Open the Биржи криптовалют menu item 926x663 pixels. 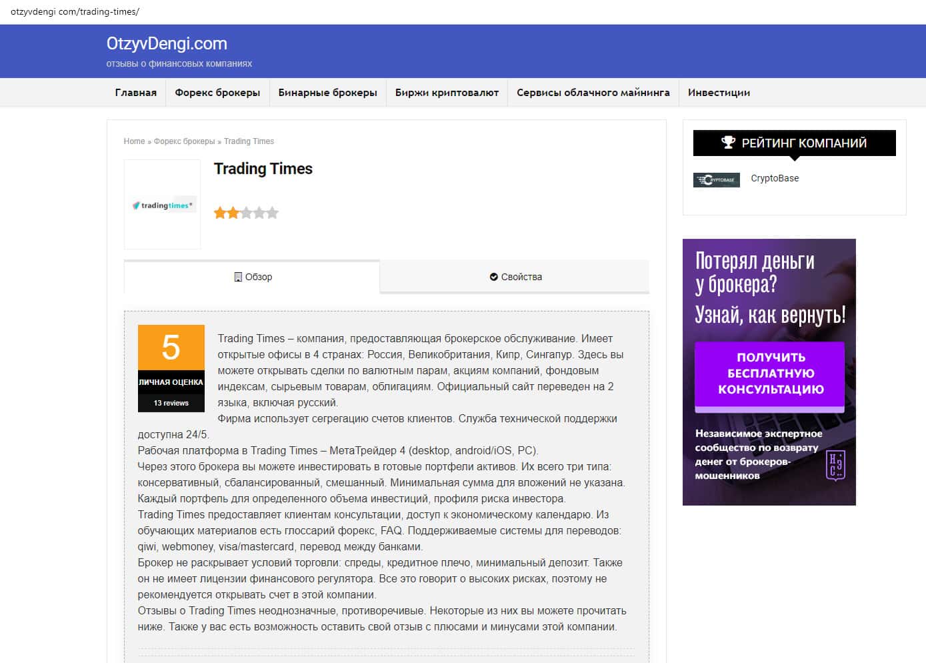(x=447, y=93)
